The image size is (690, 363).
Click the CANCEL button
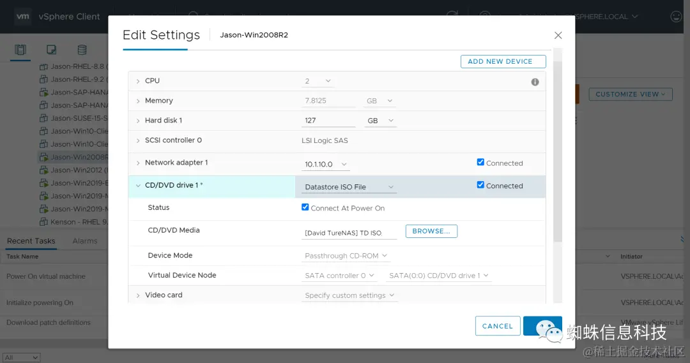point(497,326)
